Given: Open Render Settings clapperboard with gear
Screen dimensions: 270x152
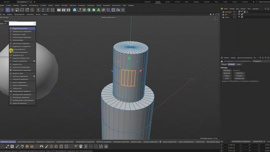Looking at the screenshot, I should [68, 10].
